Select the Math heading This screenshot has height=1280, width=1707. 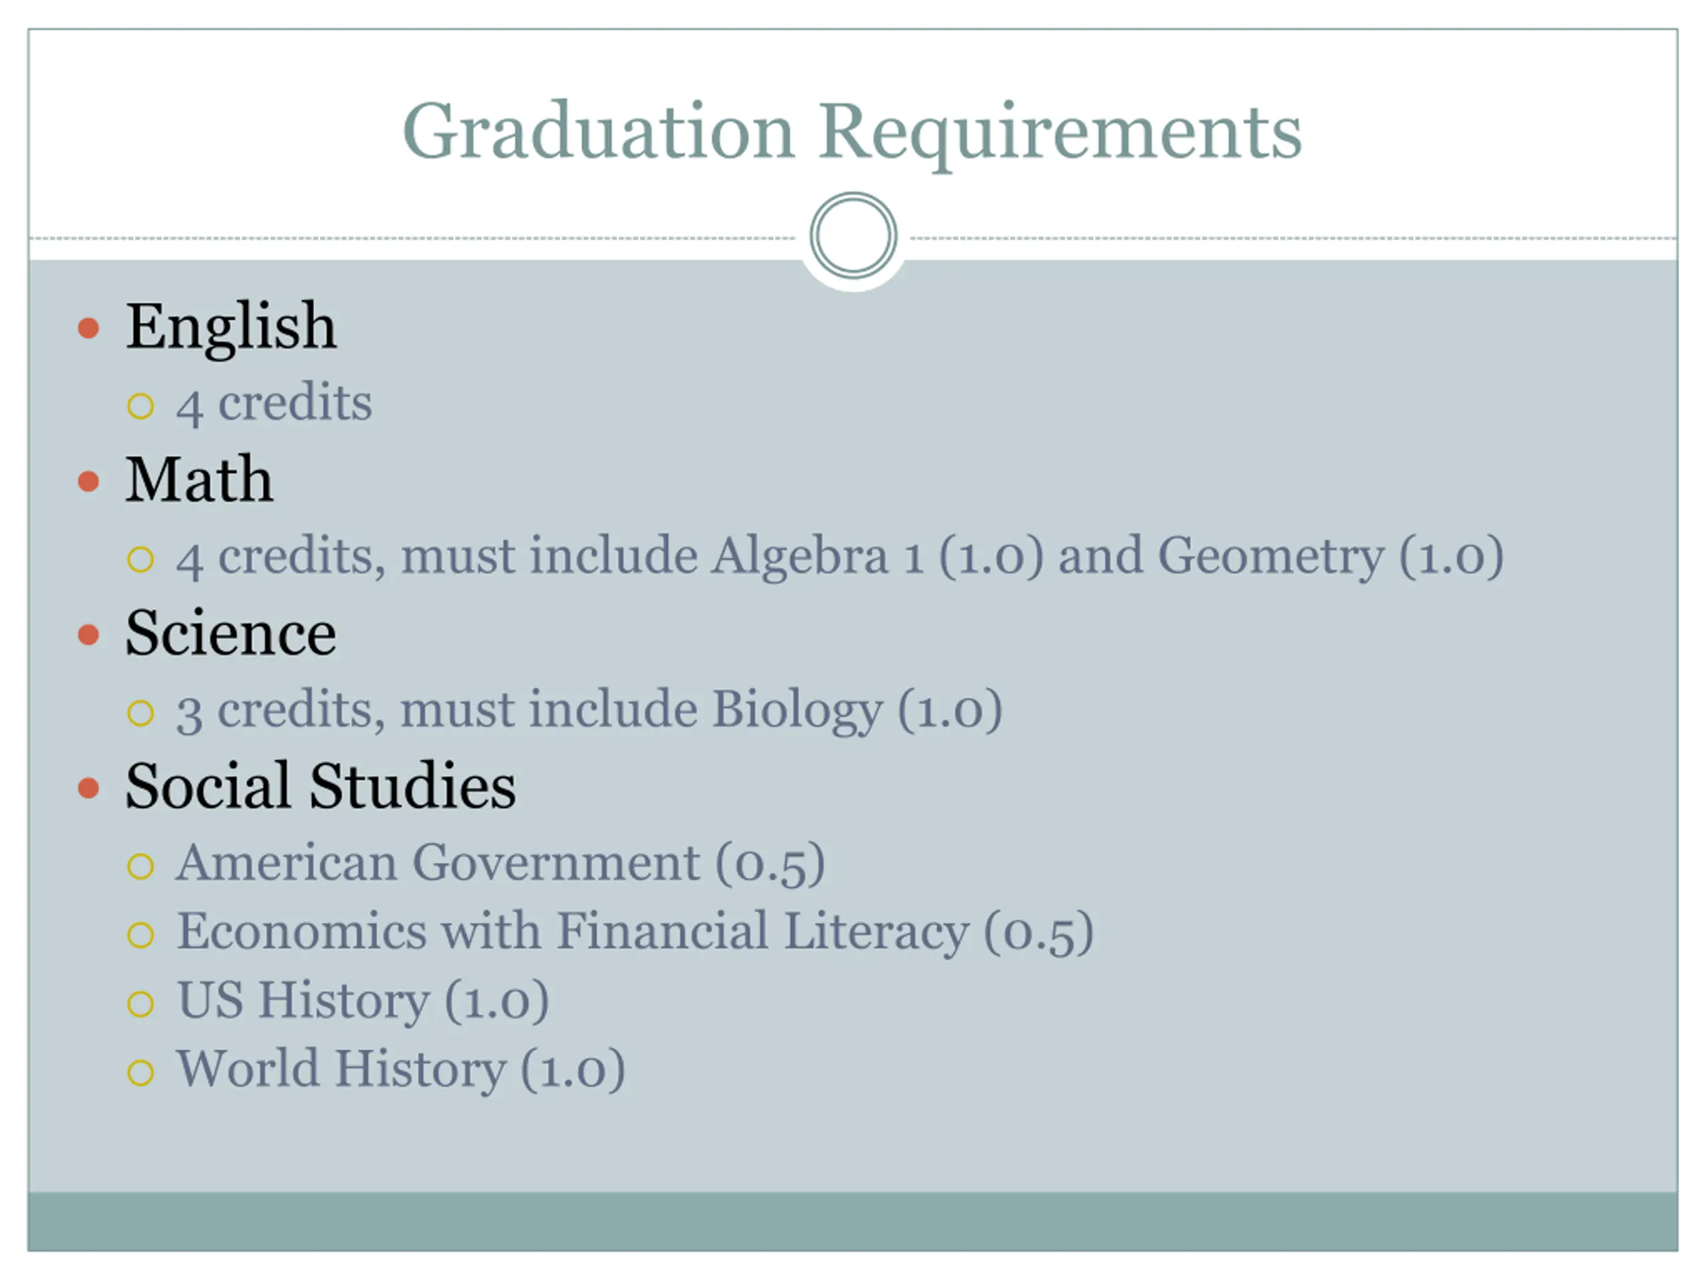[x=200, y=479]
